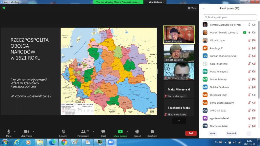Expand the audio options arrow beside Mute
Viewport: 260px width, 146px height.
pyautogui.click(x=15, y=132)
